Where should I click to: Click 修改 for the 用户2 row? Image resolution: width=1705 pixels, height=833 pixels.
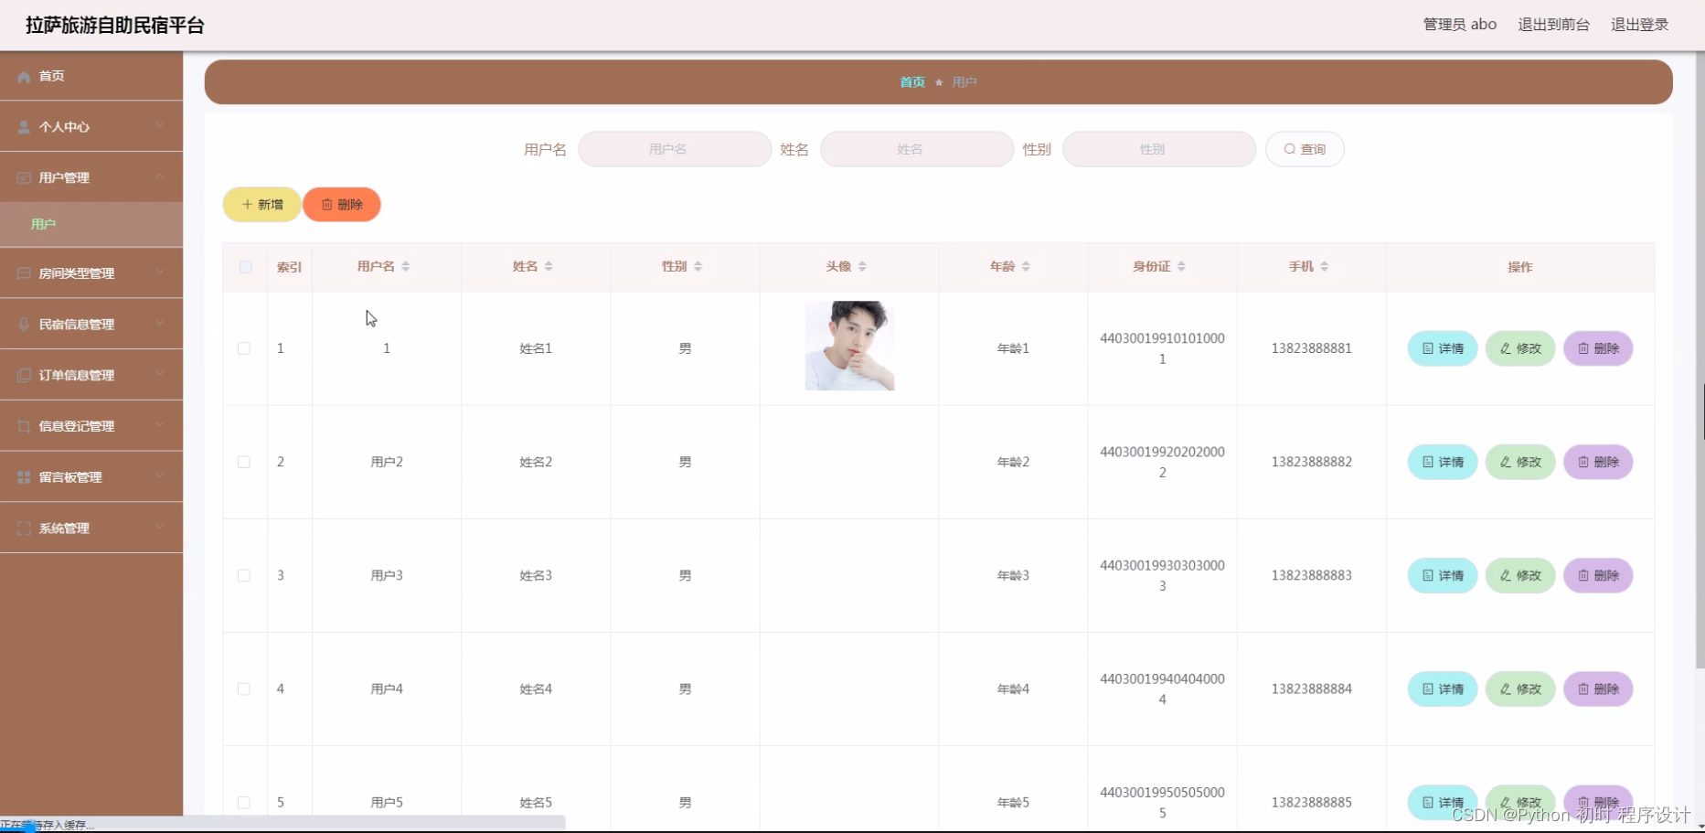tap(1520, 462)
